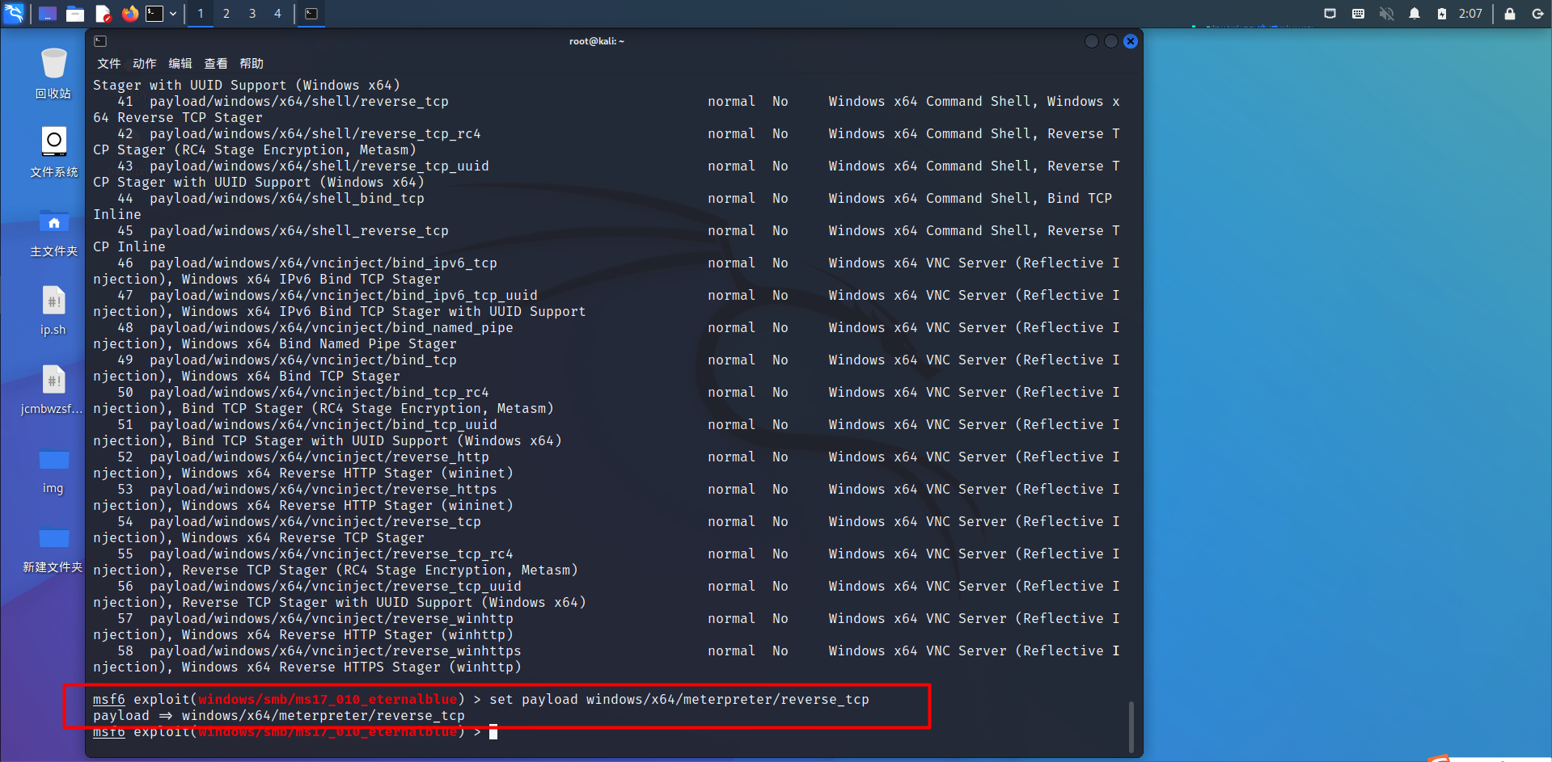Click the show desktop panel icon
Image resolution: width=1552 pixels, height=762 pixels.
pos(48,14)
